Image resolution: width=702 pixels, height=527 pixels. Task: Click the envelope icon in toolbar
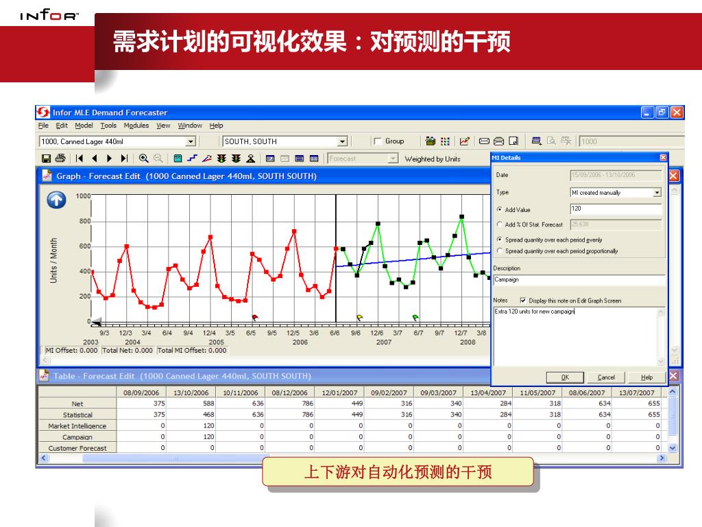point(484,141)
